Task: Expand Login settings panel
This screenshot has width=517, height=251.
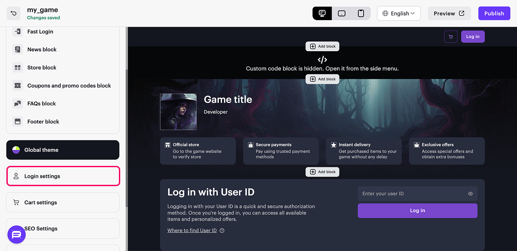Action: [x=63, y=176]
